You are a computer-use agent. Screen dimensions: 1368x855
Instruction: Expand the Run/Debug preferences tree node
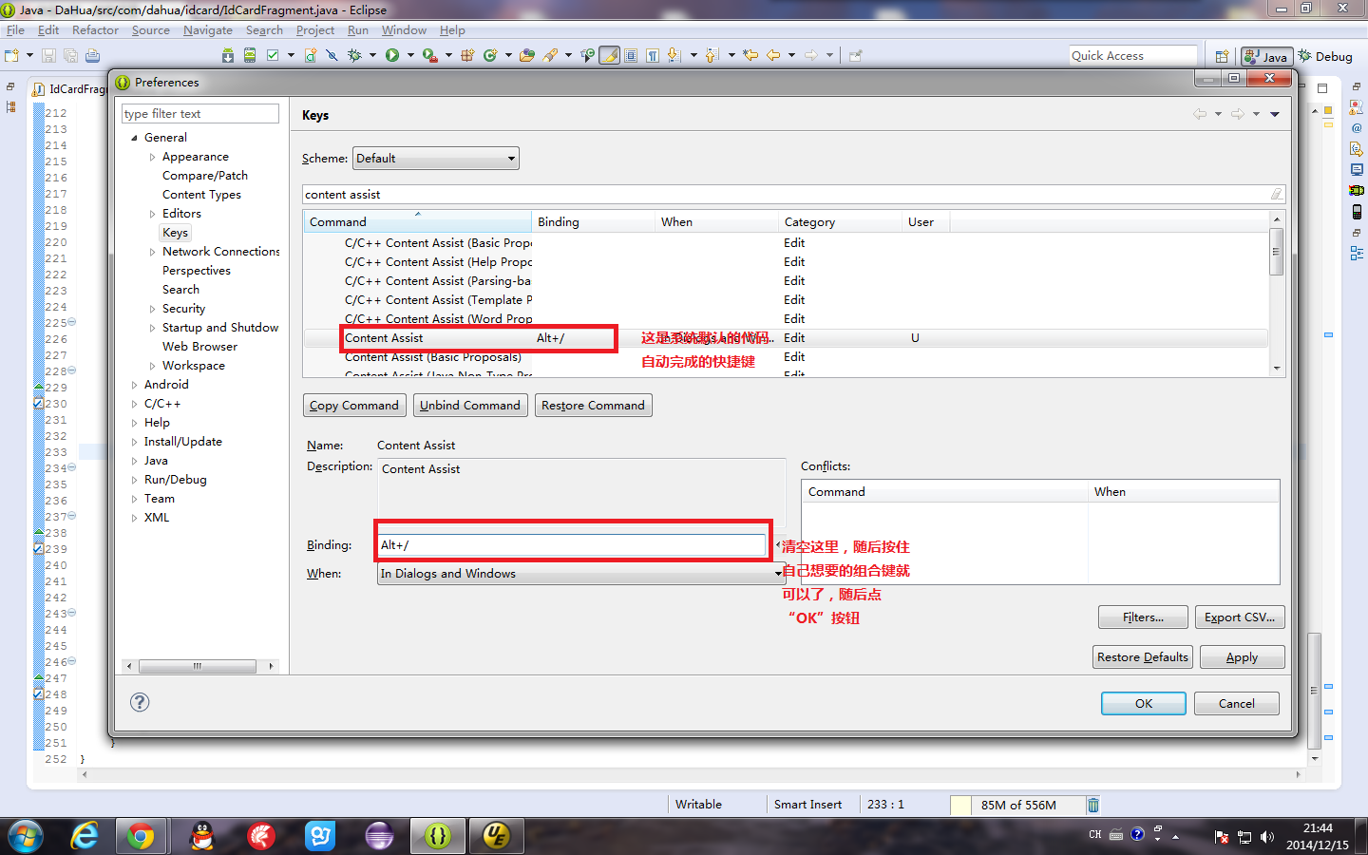(x=134, y=480)
